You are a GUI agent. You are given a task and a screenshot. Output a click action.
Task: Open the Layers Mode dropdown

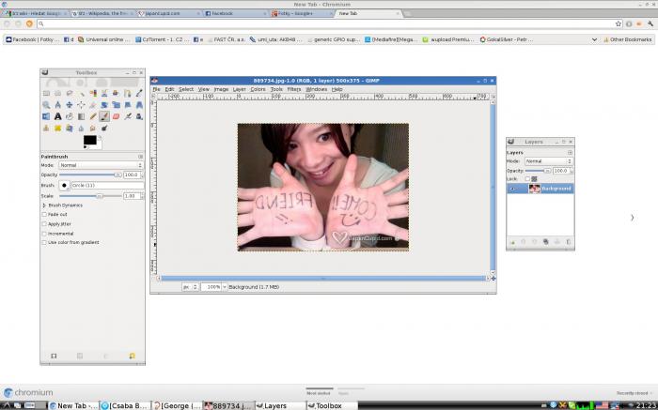click(x=548, y=161)
